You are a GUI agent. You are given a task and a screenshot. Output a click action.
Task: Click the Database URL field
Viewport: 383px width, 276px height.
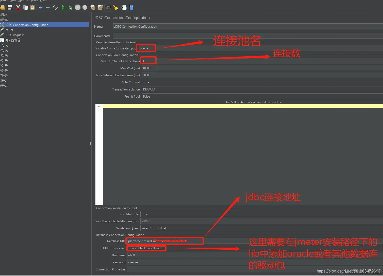pyautogui.click(x=255, y=241)
